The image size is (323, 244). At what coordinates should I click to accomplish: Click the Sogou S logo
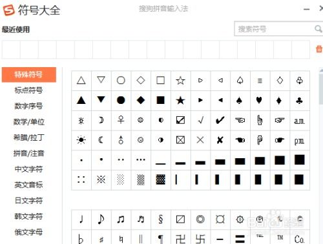pos(8,10)
